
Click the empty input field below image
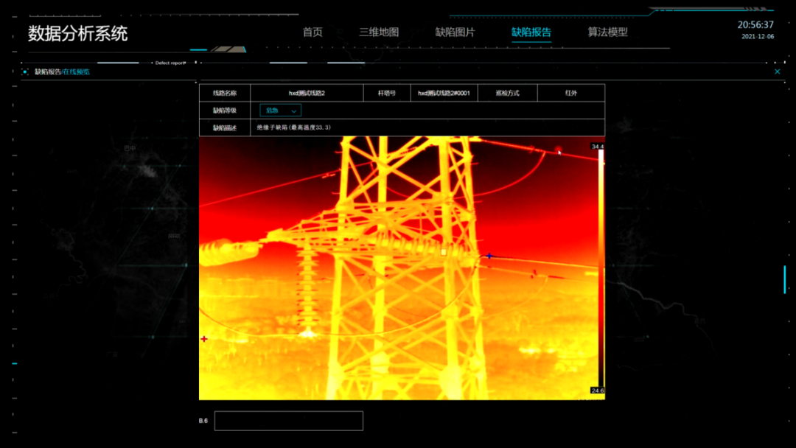click(288, 421)
